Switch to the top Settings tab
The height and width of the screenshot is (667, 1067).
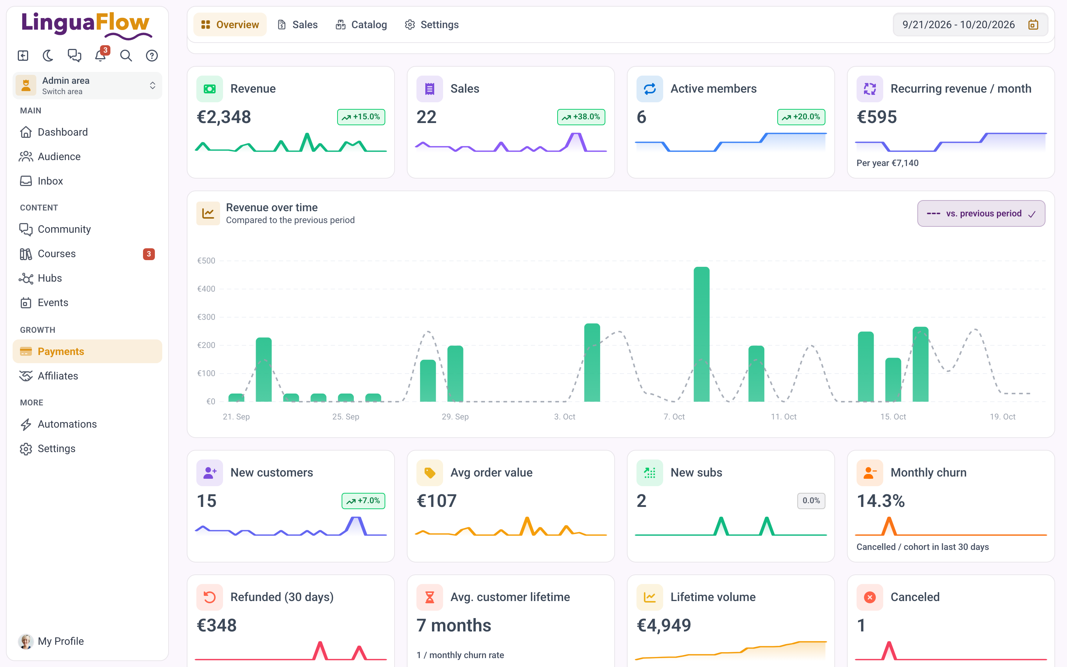coord(432,25)
